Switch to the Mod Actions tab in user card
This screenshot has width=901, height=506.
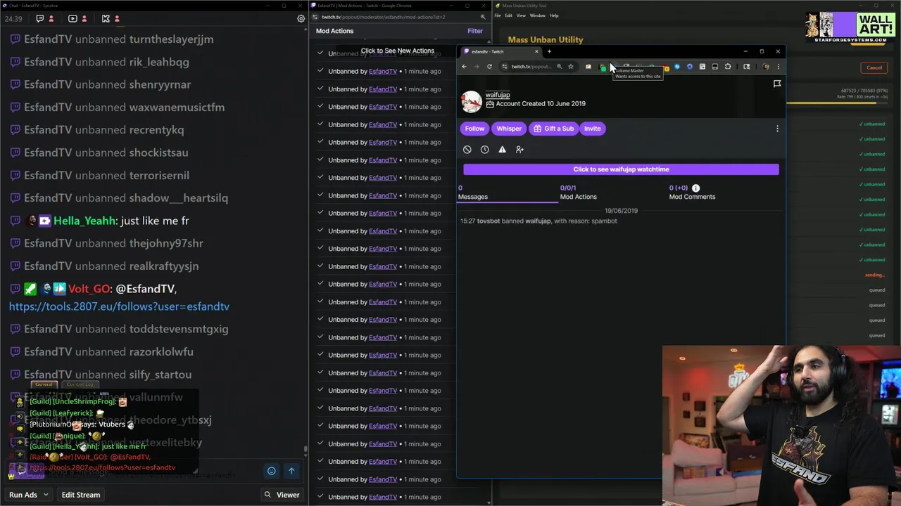578,193
